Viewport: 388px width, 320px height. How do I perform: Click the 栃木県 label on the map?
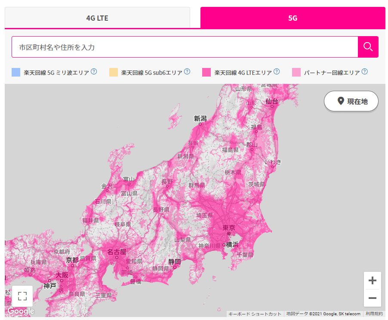[x=233, y=172]
